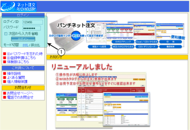Go to お問合せページへ link
Viewport: 190px width, 130px height.
point(20,93)
